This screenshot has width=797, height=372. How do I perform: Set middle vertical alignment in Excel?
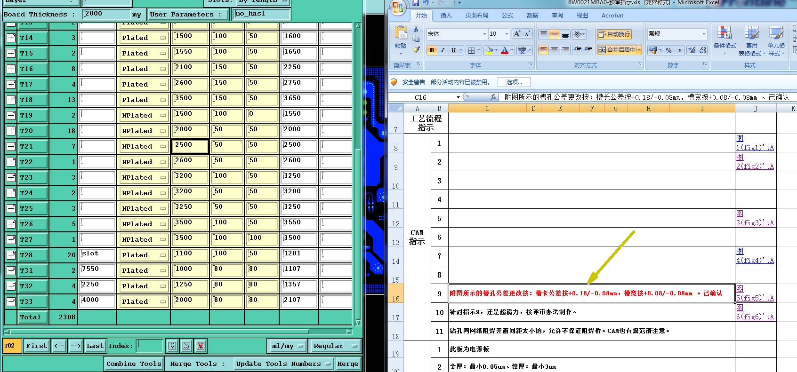click(554, 34)
